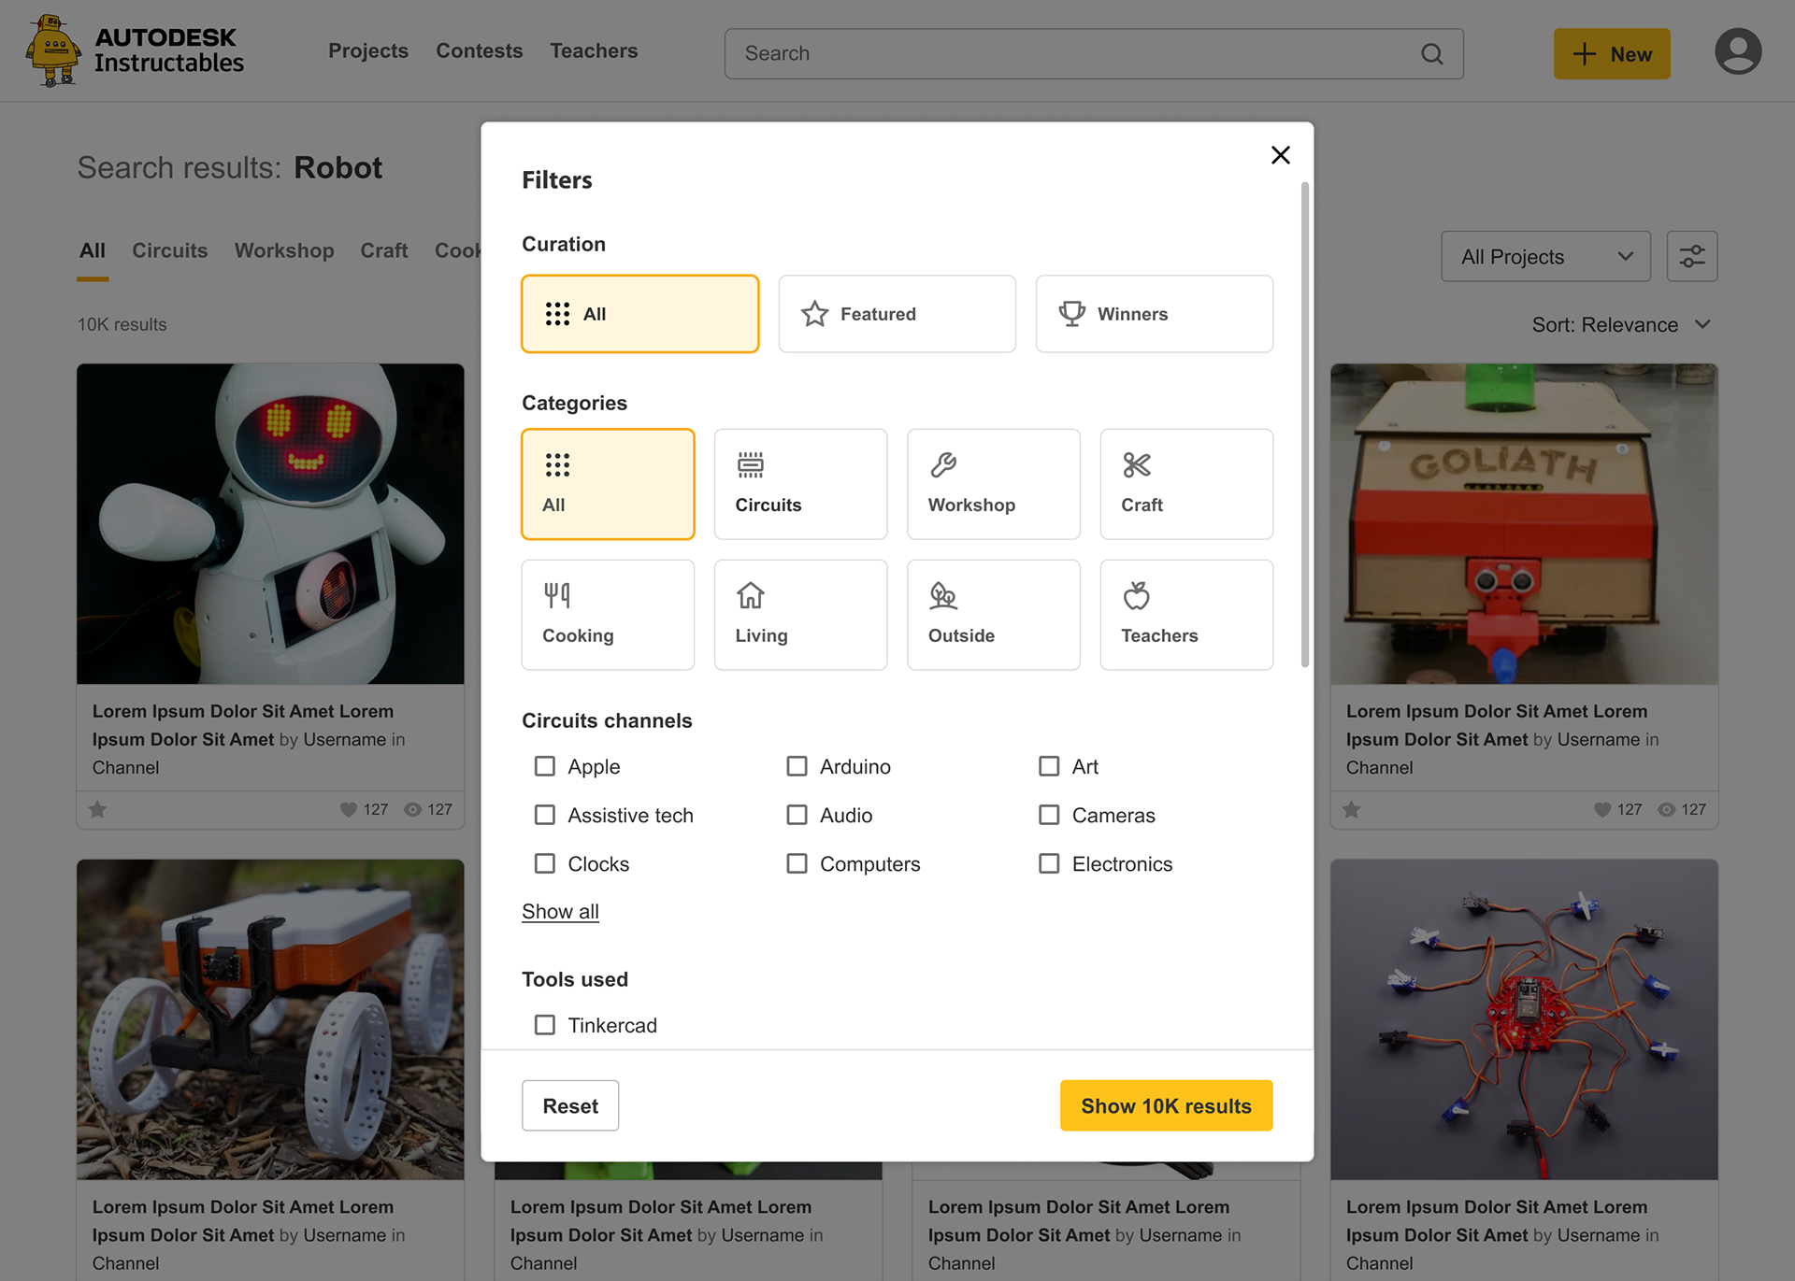The height and width of the screenshot is (1281, 1795).
Task: Open the filter sliders icon button
Action: click(x=1692, y=256)
